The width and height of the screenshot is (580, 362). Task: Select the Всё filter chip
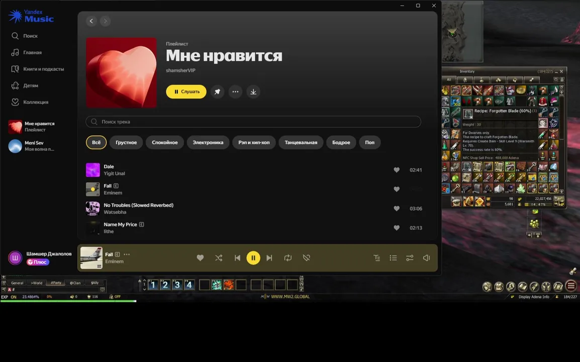[x=96, y=142]
